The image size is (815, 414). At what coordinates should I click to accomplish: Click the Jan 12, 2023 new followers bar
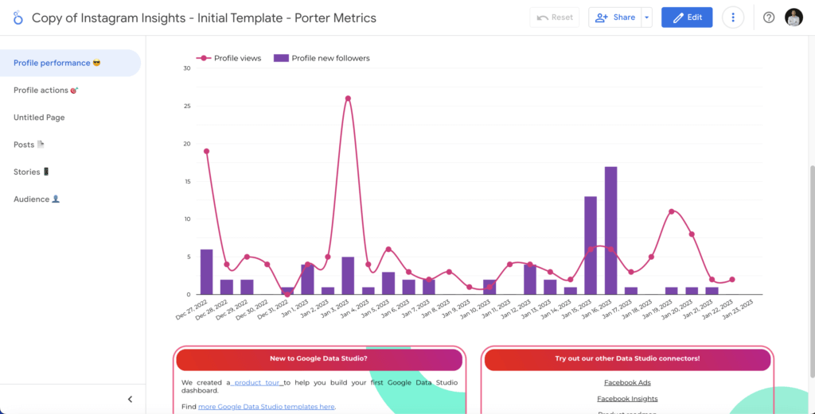(530, 279)
